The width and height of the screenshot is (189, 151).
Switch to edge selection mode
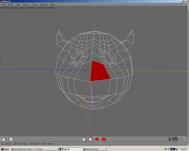91,139
